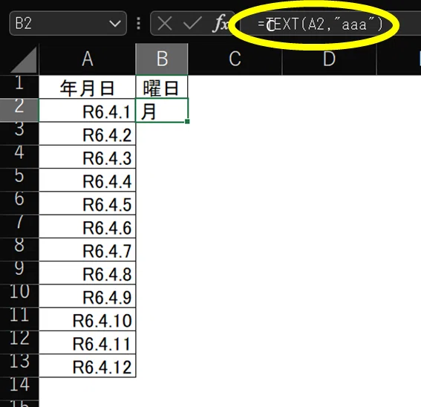Select cell containing R6.4.1
Image resolution: width=421 pixels, height=407 pixels.
coord(88,110)
